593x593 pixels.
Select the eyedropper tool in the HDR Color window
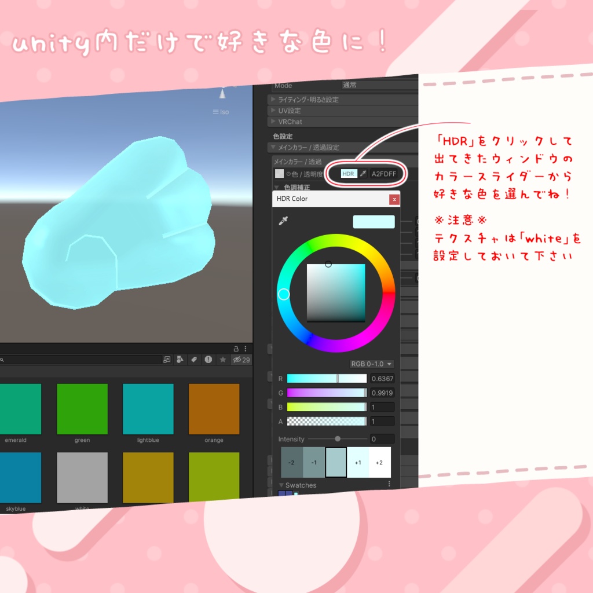coord(283,220)
